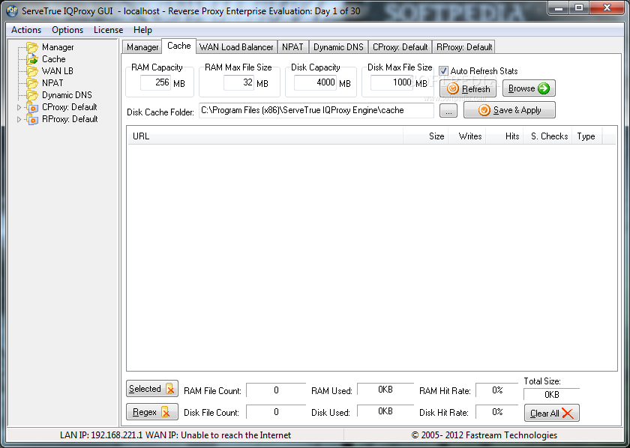Click the RAM Capacity input field
Image resolution: width=630 pixels, height=448 pixels.
click(155, 82)
